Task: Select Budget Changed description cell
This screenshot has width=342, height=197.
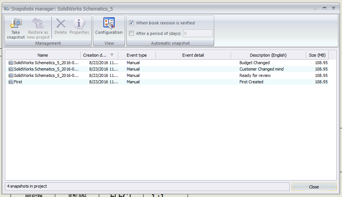Action: (x=254, y=63)
